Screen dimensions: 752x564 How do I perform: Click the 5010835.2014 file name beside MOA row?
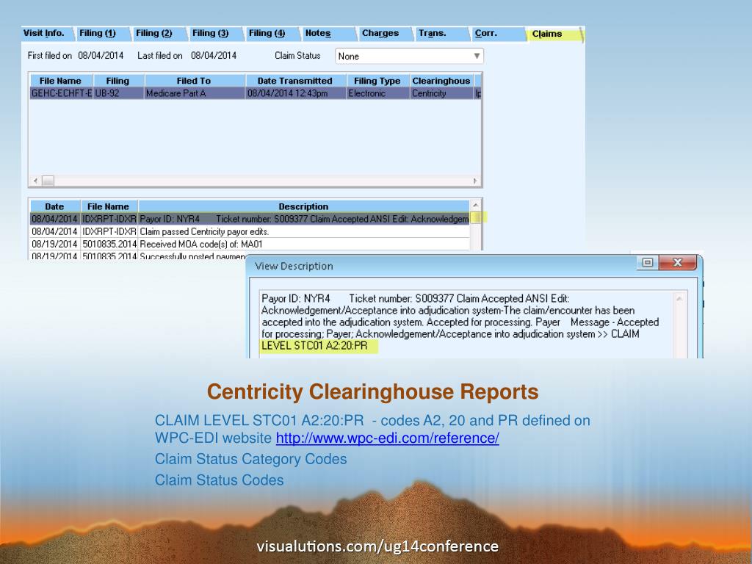coord(109,244)
